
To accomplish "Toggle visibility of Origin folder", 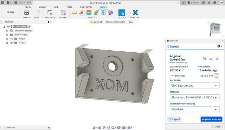I will (x=12, y=39).
